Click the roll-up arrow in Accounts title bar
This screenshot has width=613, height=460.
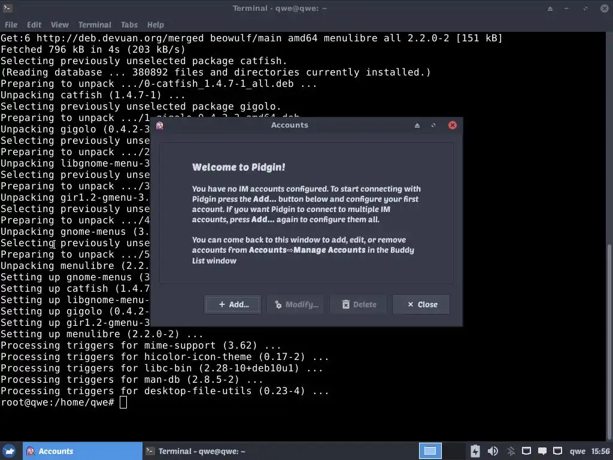[x=417, y=125]
